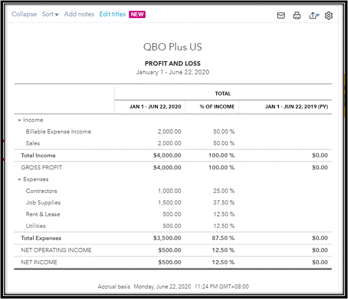Image resolution: width=348 pixels, height=299 pixels.
Task: Click Job Supplies 37.50 % value
Action: tap(224, 203)
